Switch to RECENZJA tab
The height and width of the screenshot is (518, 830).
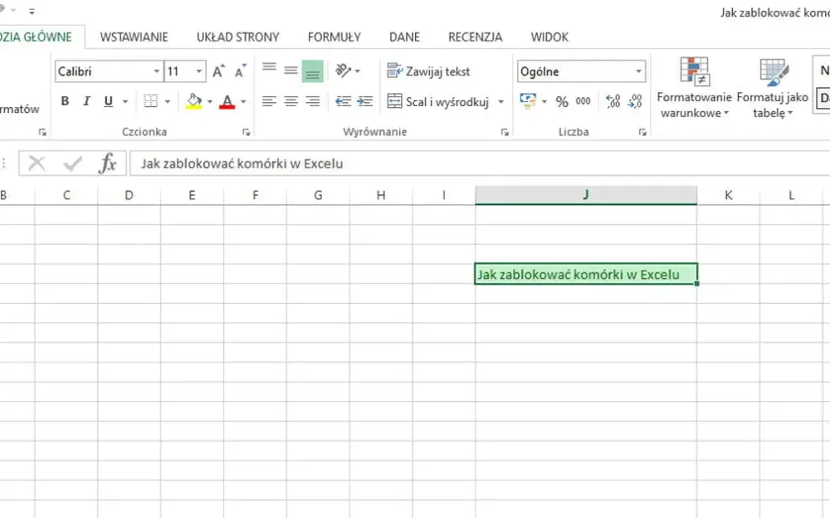(476, 37)
